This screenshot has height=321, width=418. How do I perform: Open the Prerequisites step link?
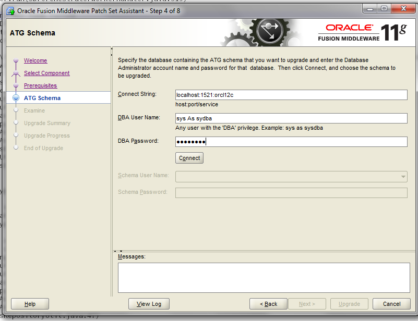41,85
